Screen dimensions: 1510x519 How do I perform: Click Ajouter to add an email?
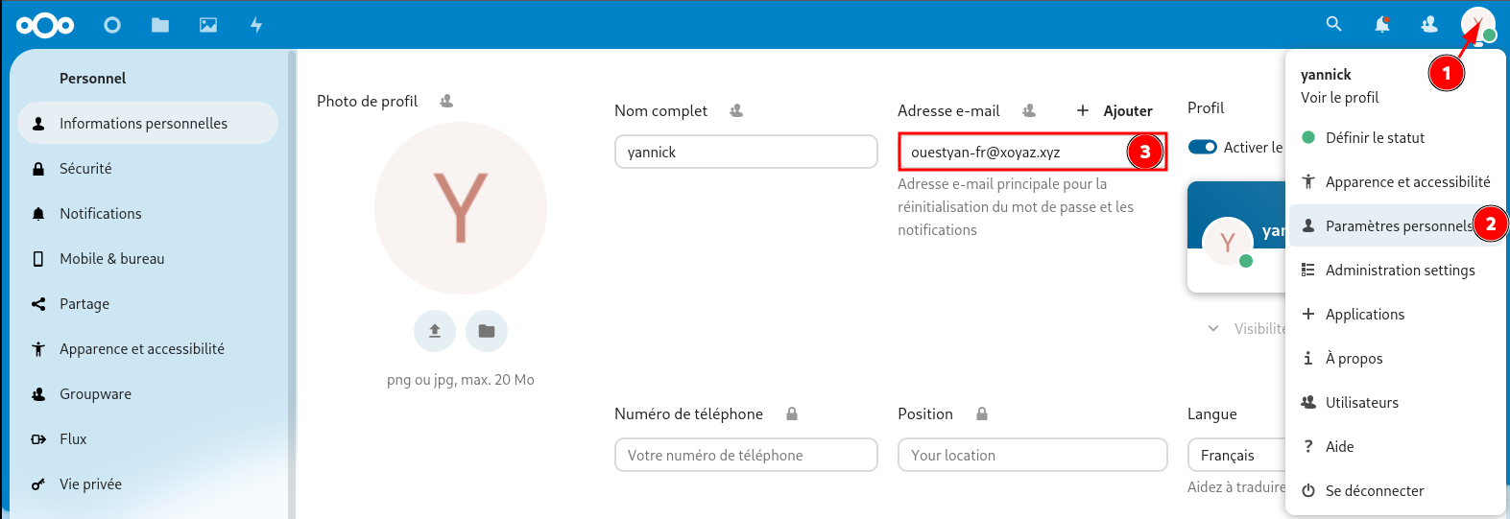[x=1115, y=111]
